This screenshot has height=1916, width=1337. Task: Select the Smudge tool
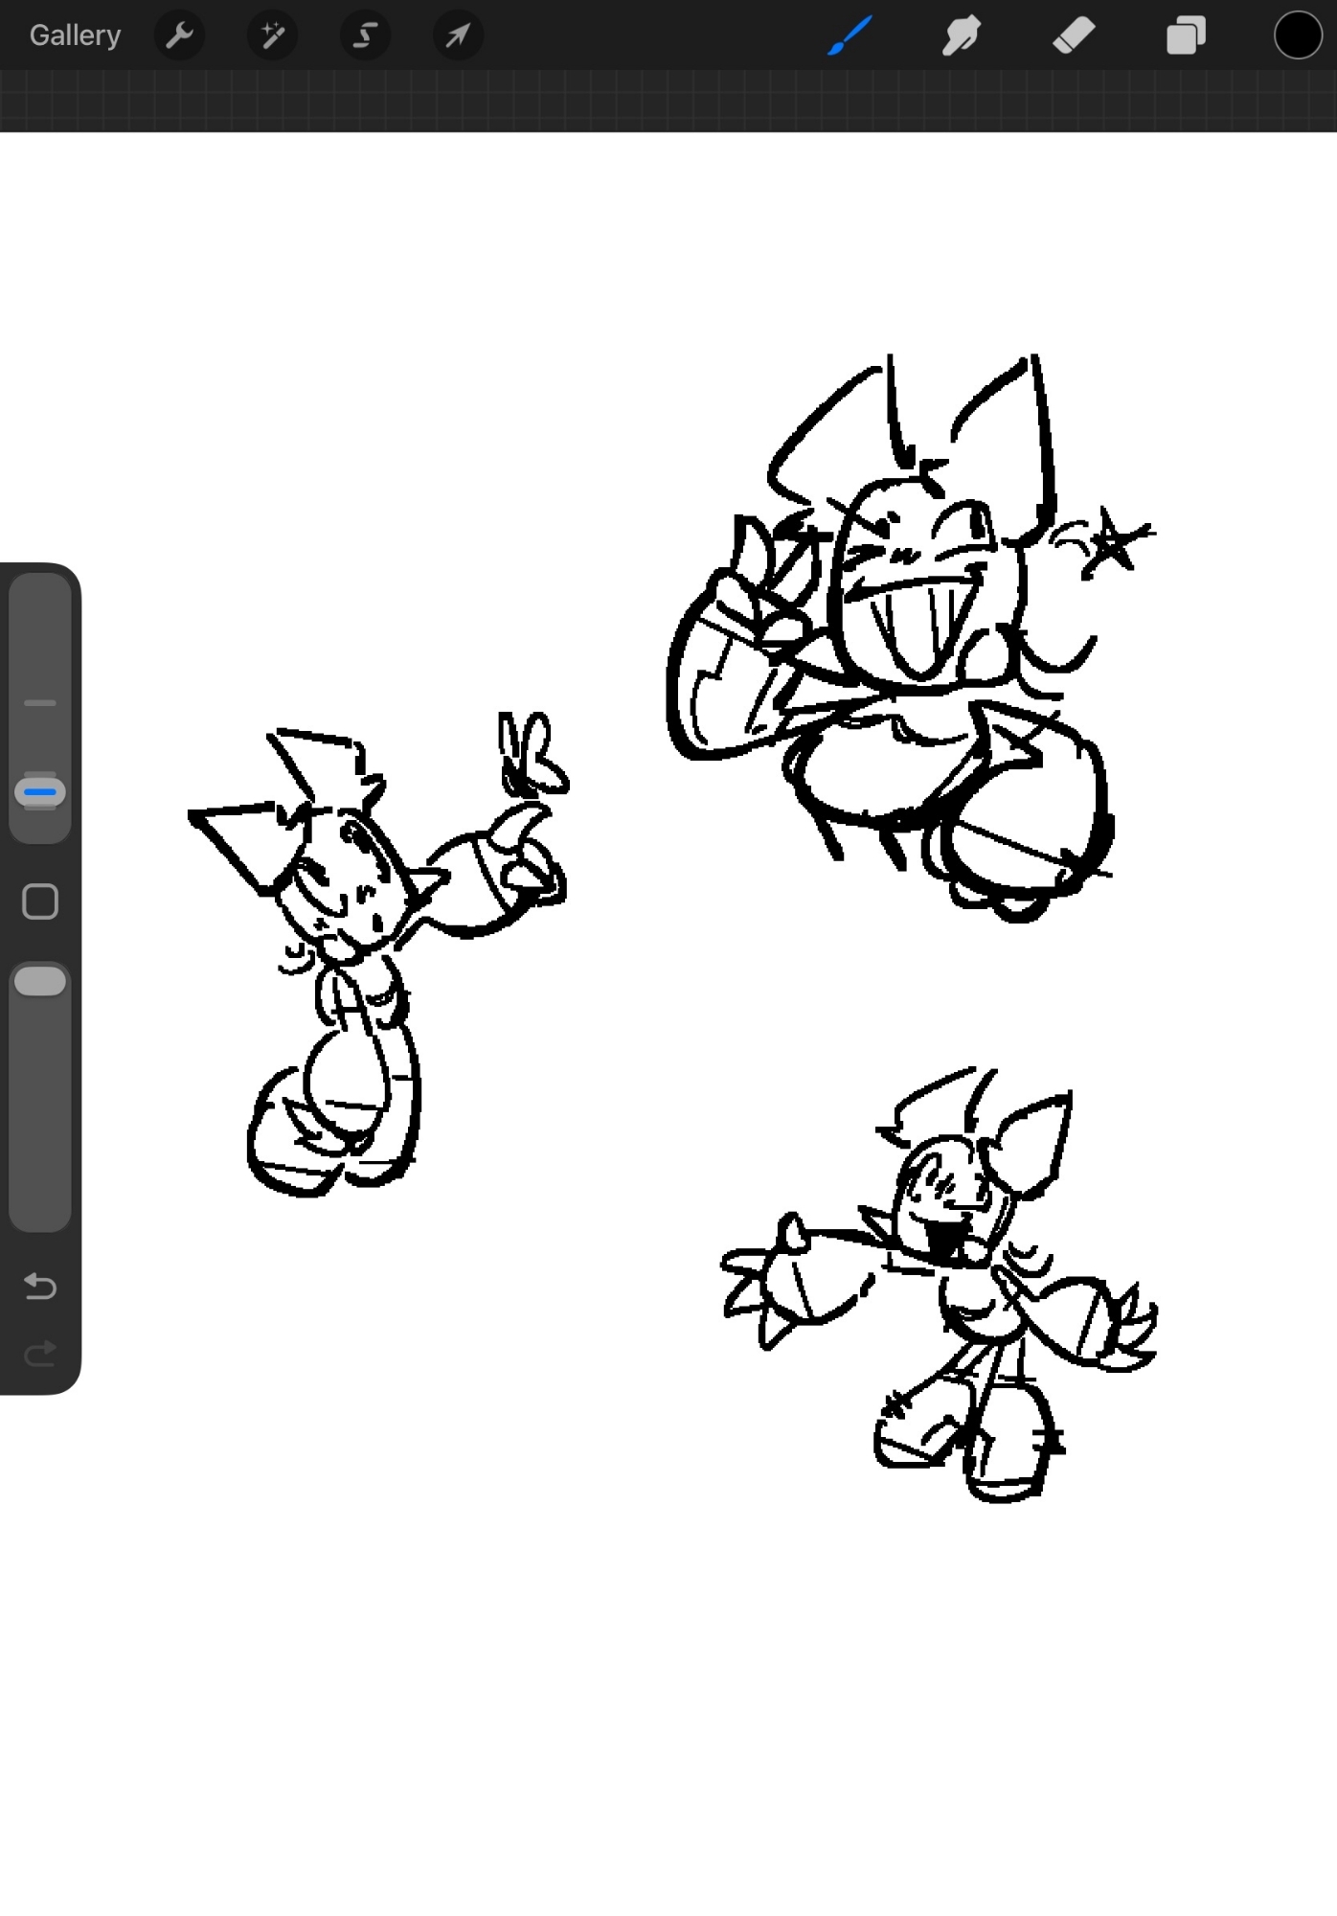[x=961, y=35]
